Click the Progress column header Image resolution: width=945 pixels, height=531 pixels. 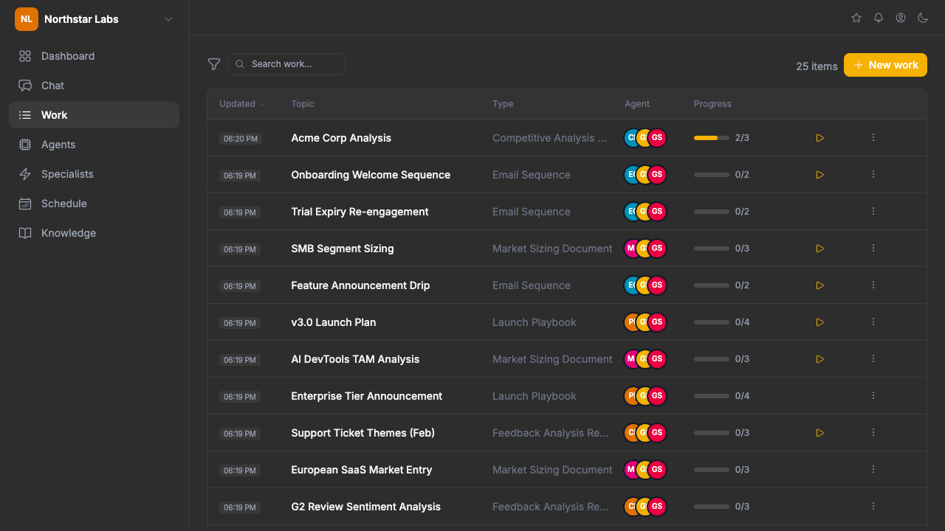[712, 104]
